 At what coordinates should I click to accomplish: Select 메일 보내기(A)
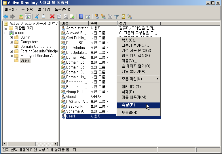[138, 71]
